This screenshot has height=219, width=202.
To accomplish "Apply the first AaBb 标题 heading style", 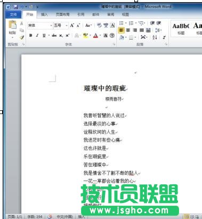I will (181, 28).
